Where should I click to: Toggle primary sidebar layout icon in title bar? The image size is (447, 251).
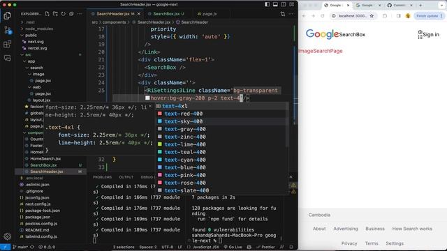[267, 4]
